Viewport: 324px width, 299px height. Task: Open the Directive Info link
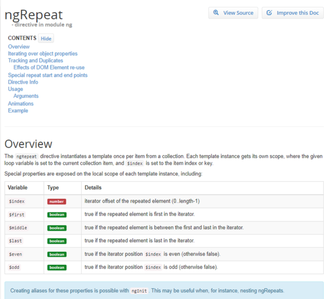tap(23, 82)
